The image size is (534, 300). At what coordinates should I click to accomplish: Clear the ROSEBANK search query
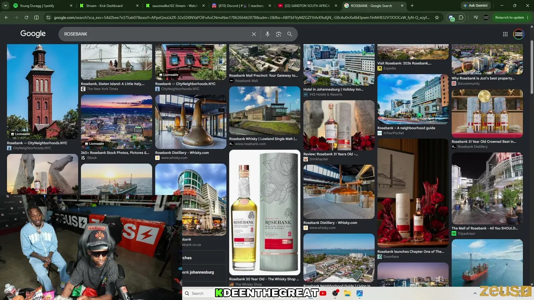coord(254,34)
